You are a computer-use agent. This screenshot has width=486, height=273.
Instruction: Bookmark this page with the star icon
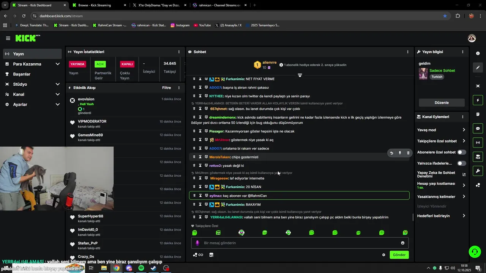[x=445, y=16]
